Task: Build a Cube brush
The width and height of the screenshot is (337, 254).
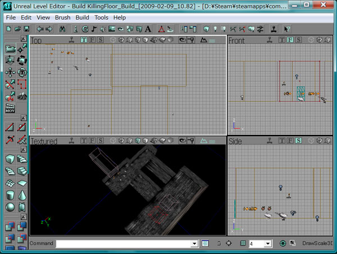Action: [x=10, y=159]
